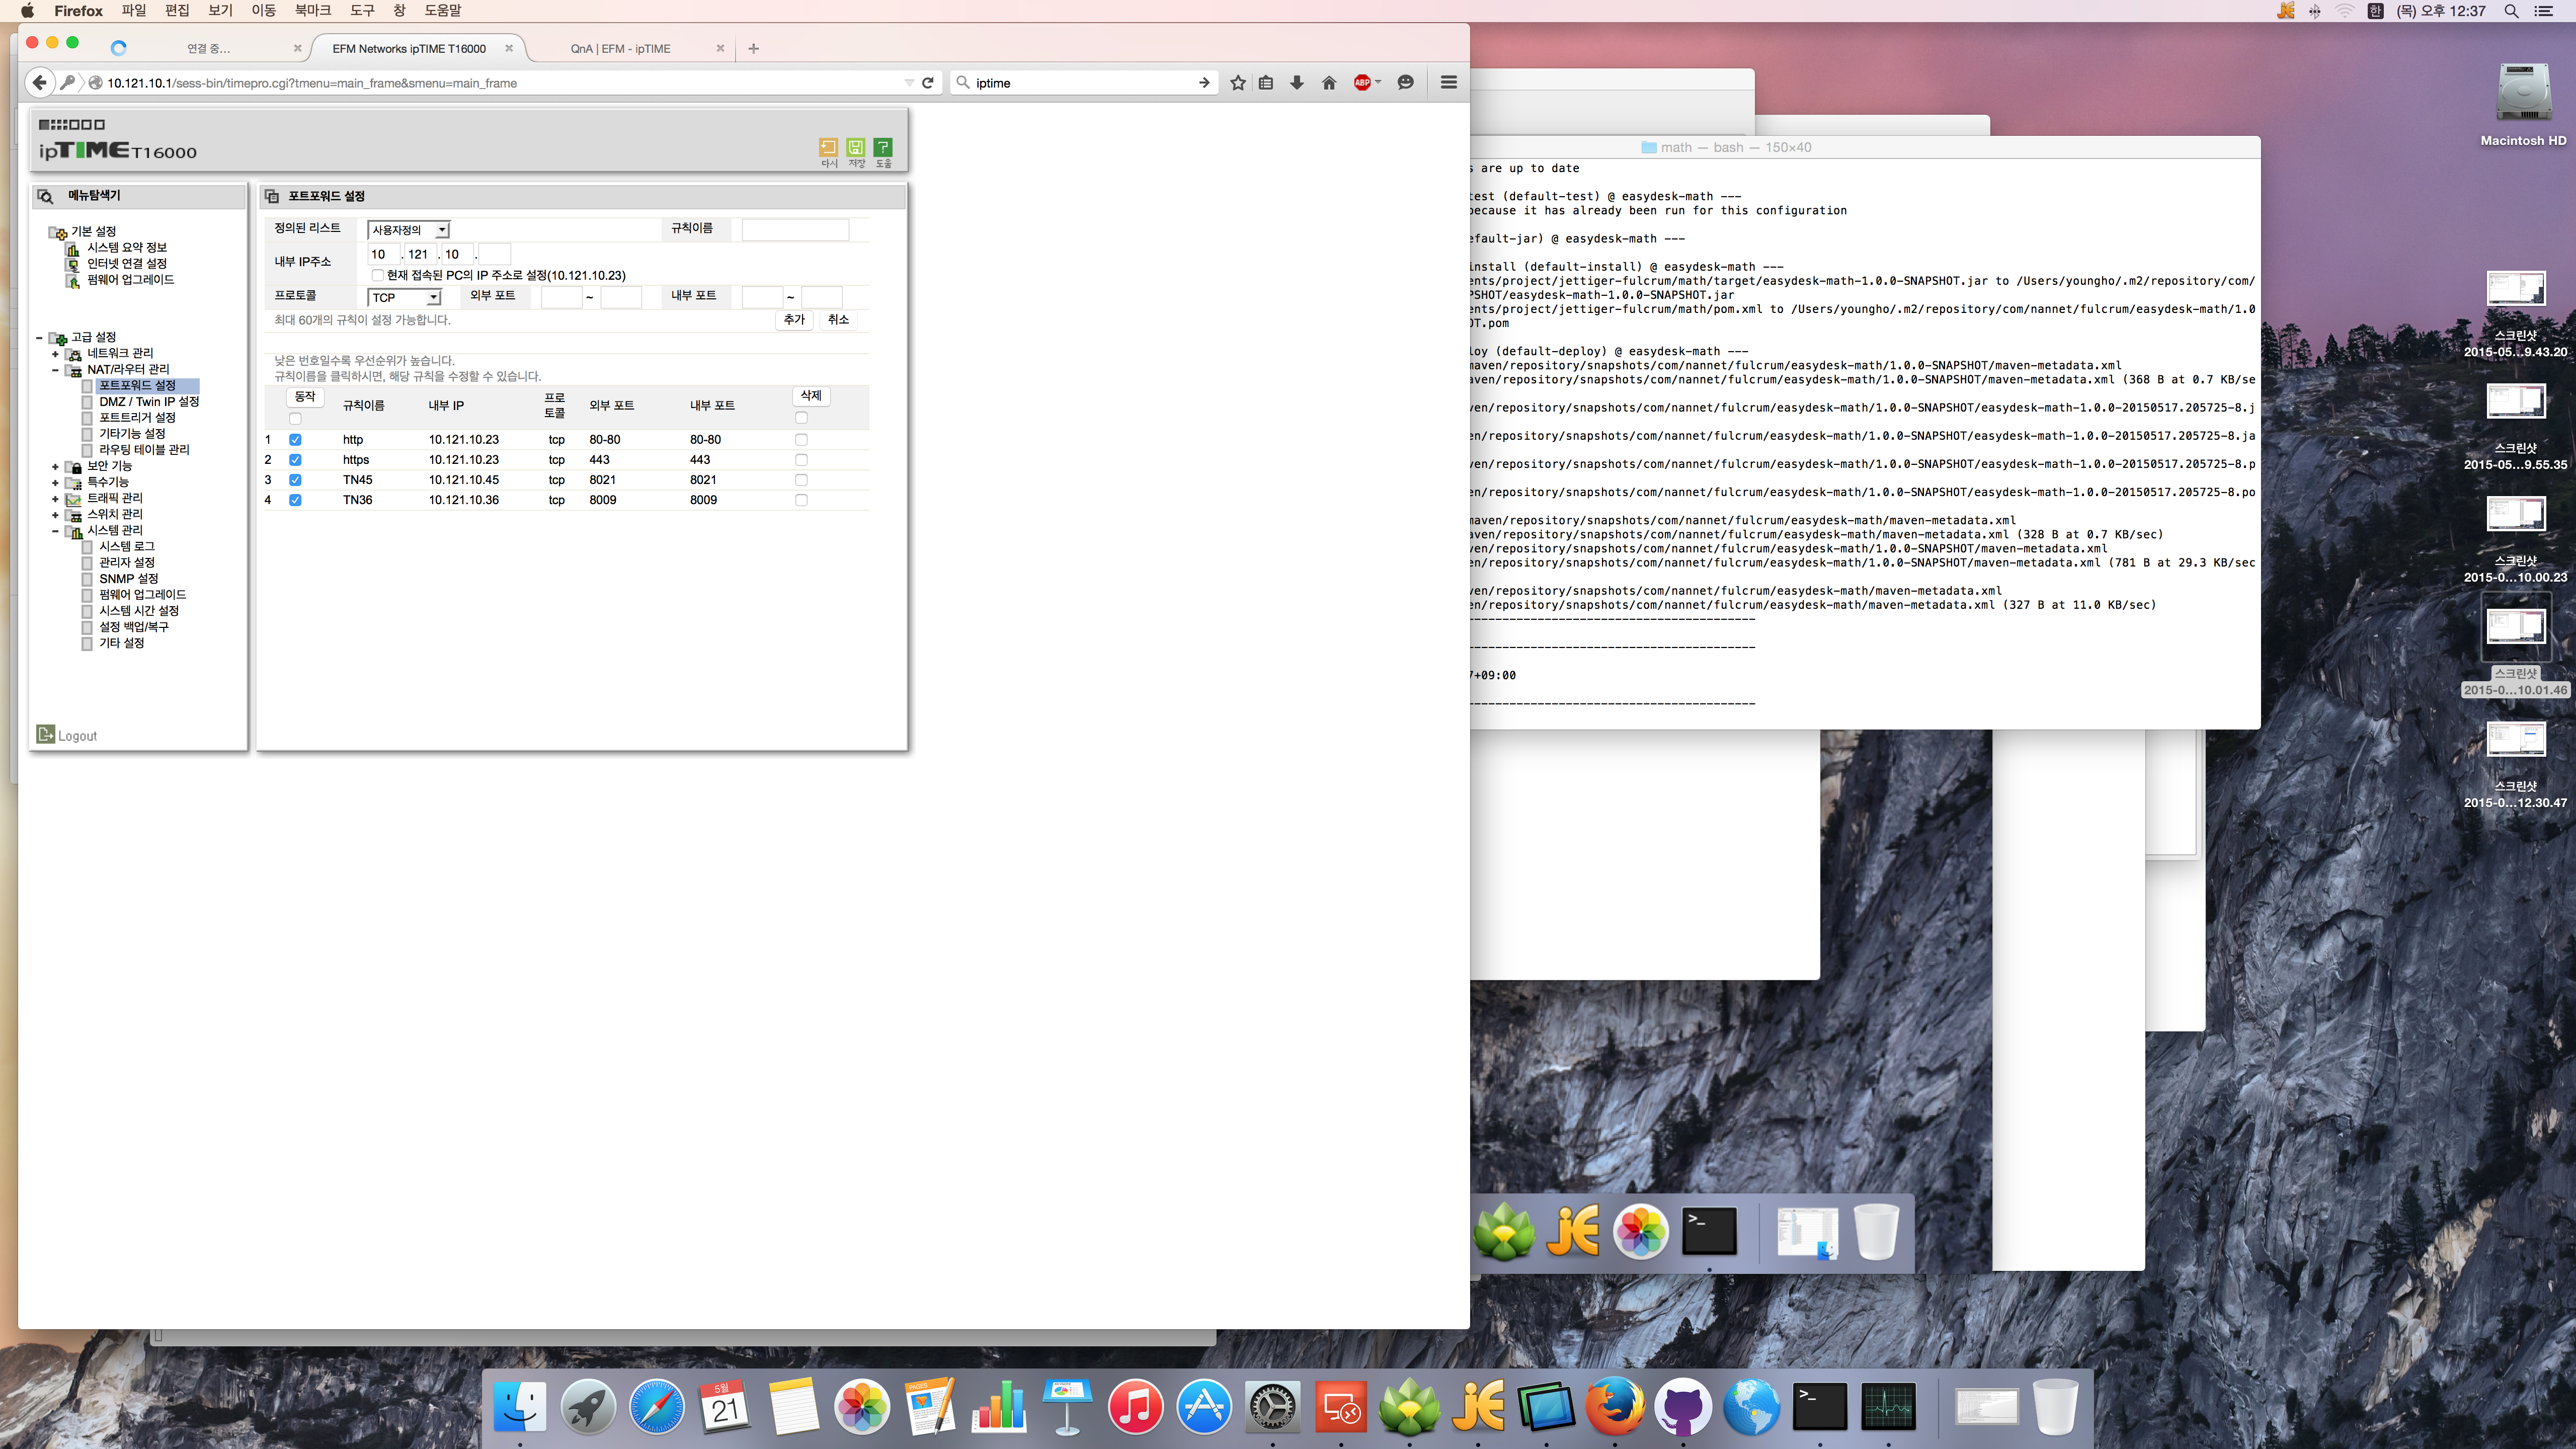Launch iTunes from the Dock
Screen dimensions: 2576x1449
pos(1135,1406)
